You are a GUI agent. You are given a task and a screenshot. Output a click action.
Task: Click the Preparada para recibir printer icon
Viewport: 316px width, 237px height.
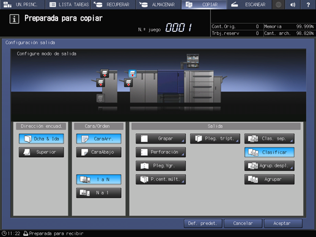click(26, 233)
